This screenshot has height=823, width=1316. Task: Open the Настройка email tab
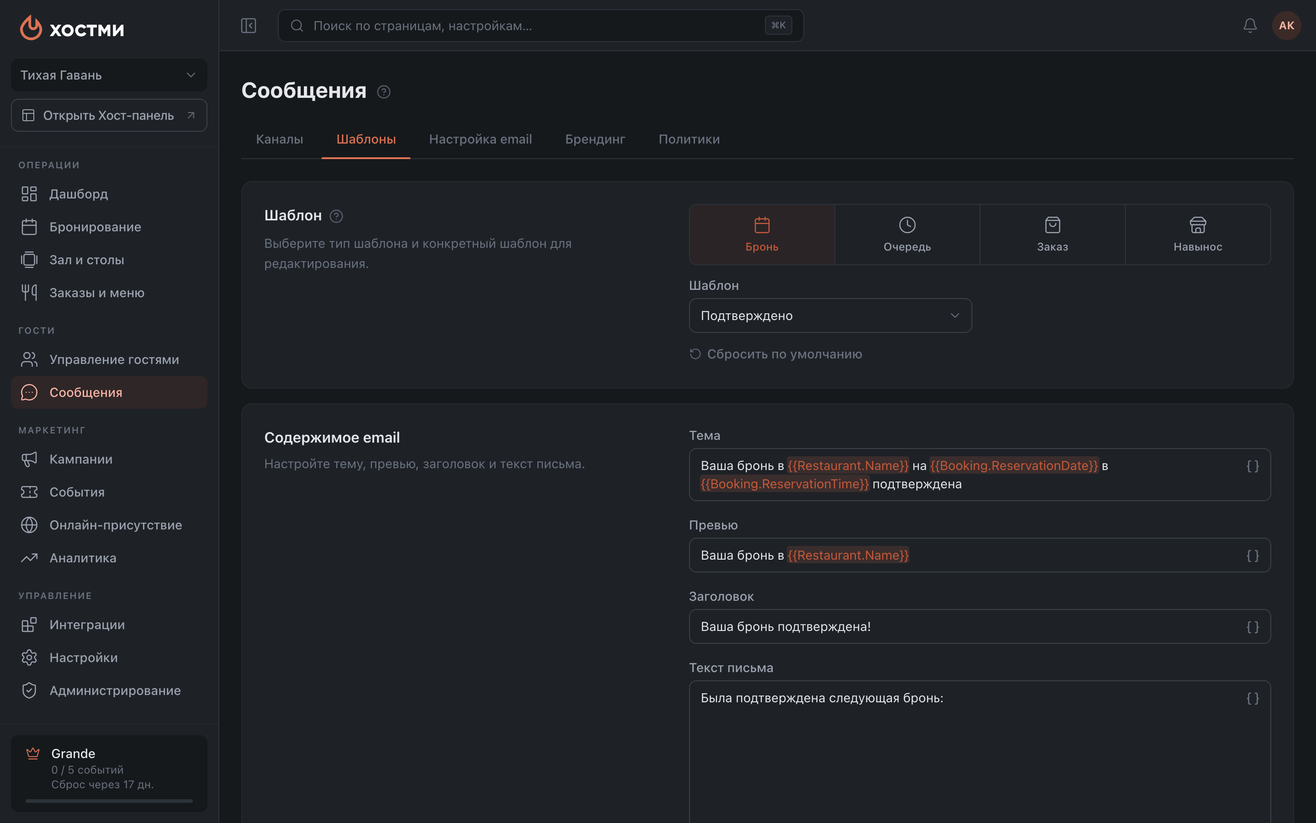pos(480,139)
